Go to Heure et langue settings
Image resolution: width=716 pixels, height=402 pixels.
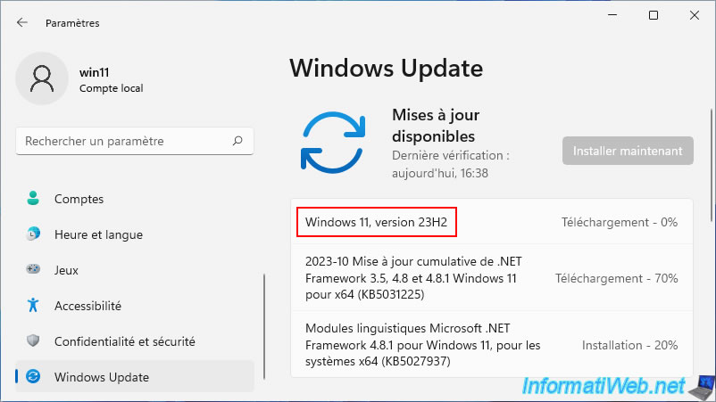point(98,234)
